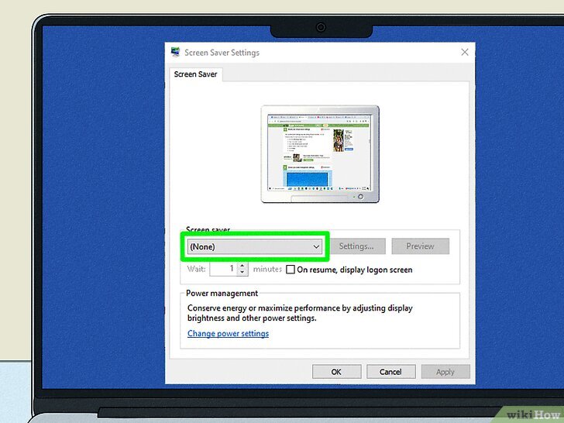The width and height of the screenshot is (564, 423).
Task: Select the Screen Saver tab
Action: pyautogui.click(x=196, y=74)
